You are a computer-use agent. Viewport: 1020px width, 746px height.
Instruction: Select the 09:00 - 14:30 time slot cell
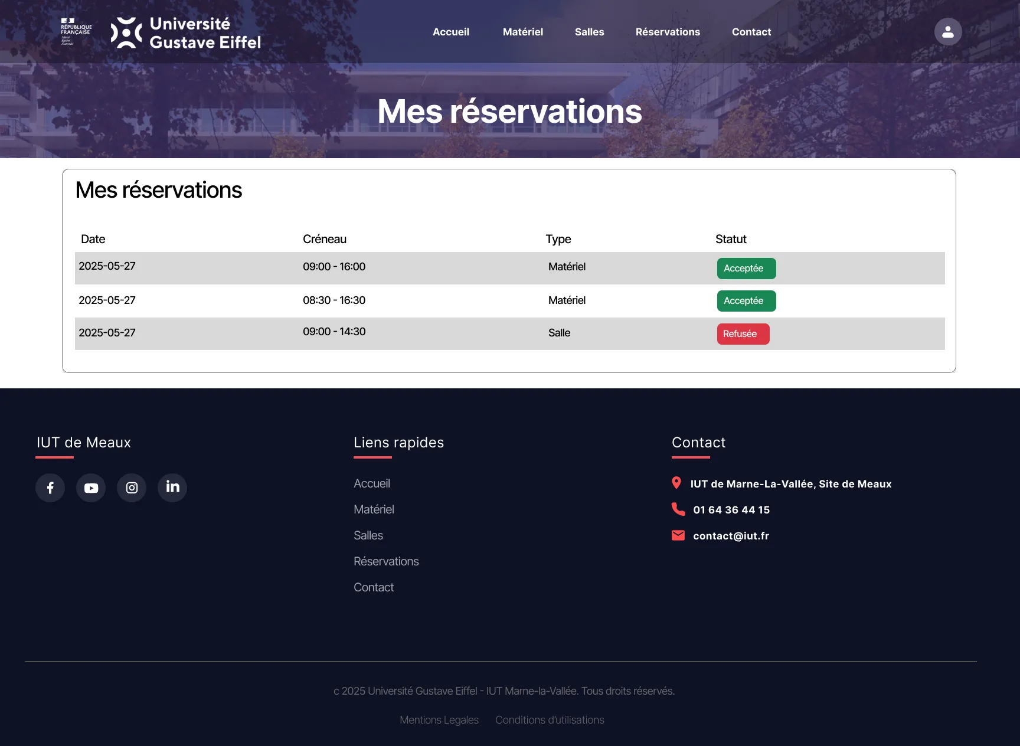pyautogui.click(x=334, y=332)
